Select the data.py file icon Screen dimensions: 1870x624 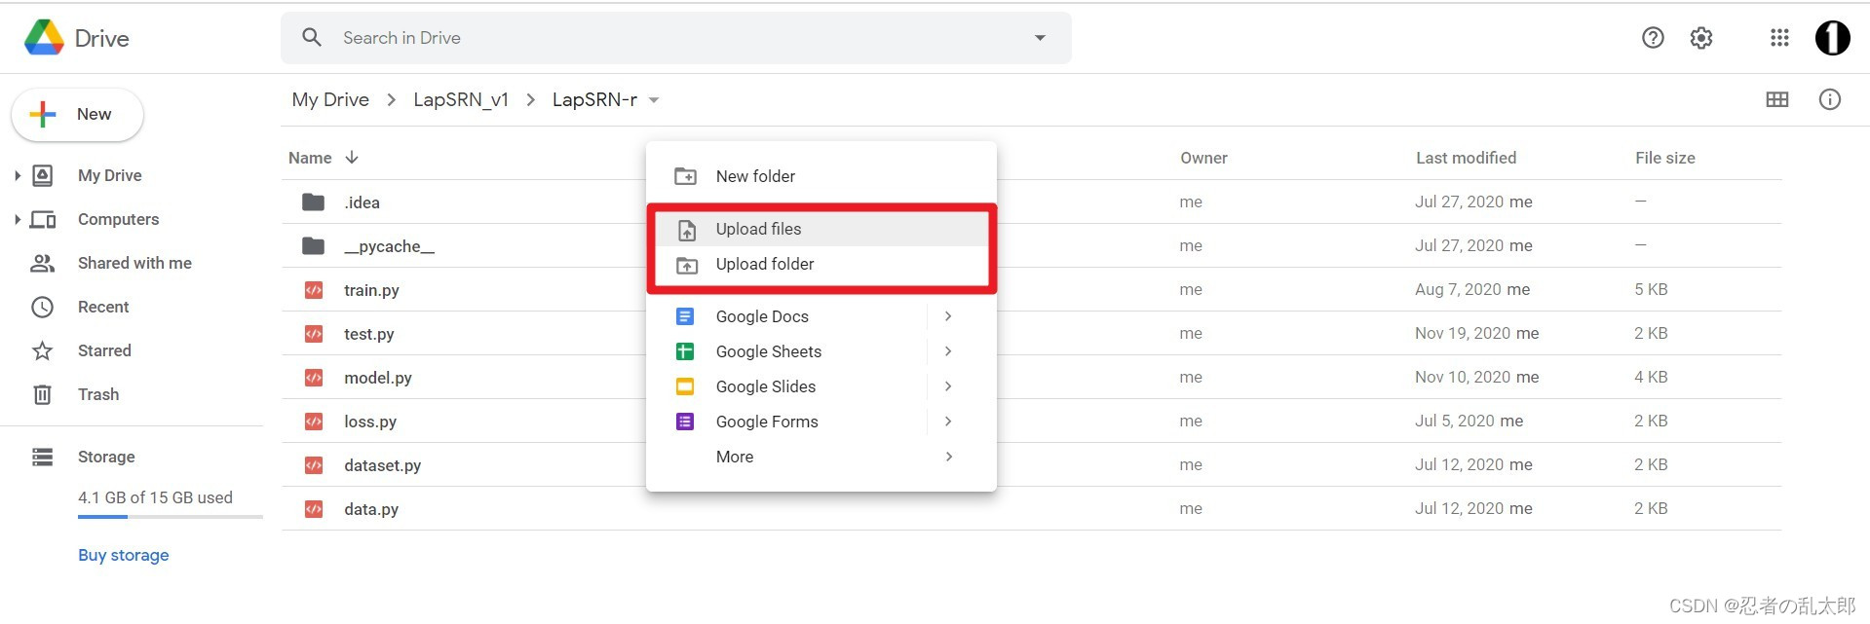pyautogui.click(x=313, y=508)
